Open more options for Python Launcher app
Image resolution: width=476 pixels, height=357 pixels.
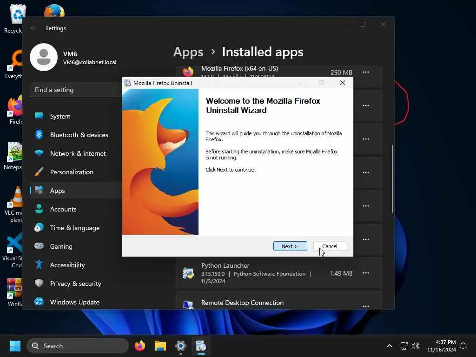366,273
